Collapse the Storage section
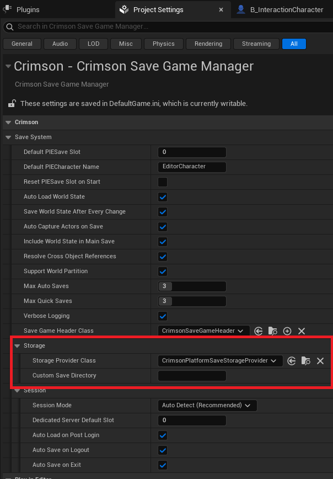The image size is (333, 479). [18, 346]
